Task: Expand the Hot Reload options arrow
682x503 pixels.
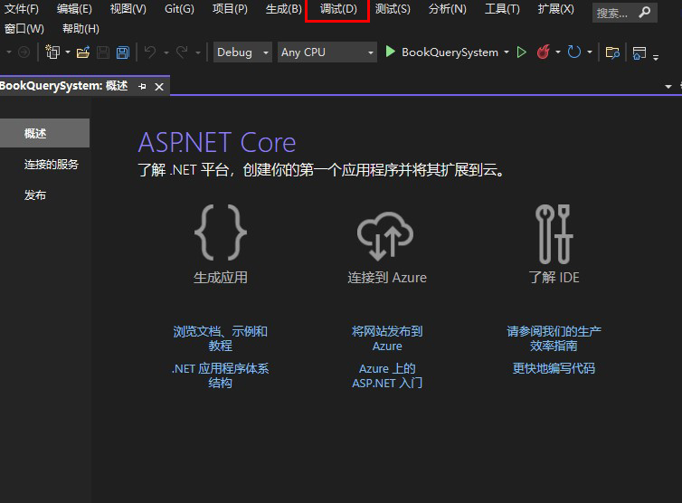Action: [x=557, y=52]
